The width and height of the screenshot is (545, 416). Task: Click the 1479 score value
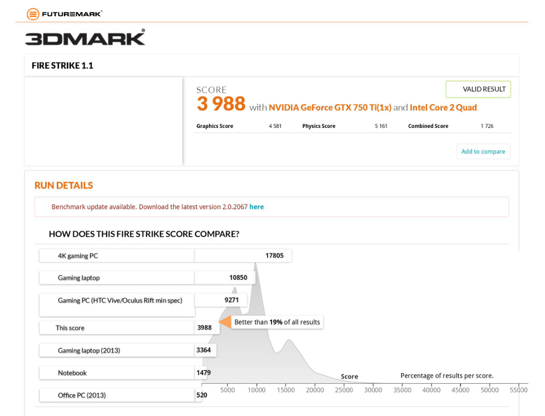203,373
